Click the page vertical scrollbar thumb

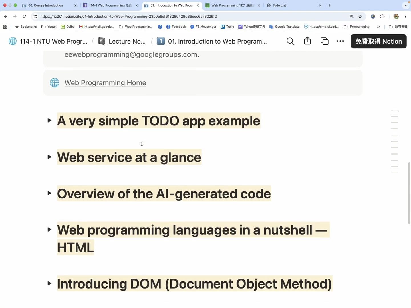coord(409,193)
